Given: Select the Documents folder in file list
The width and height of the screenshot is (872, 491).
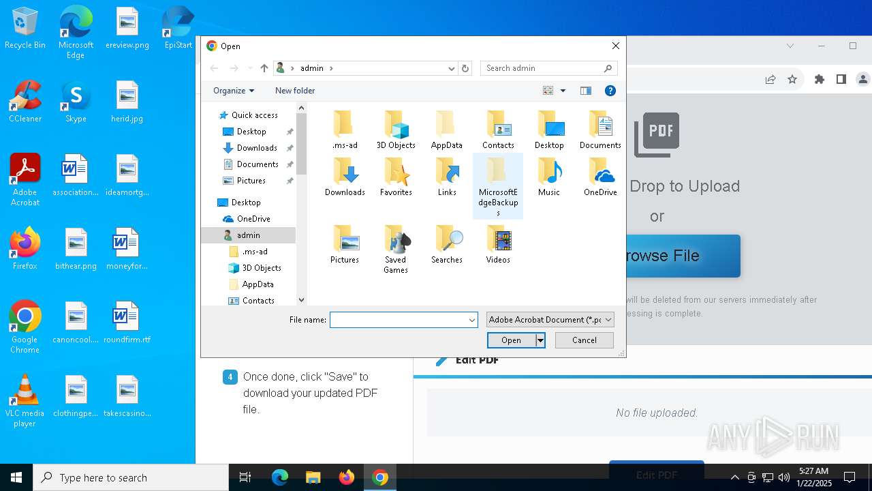Looking at the screenshot, I should point(600,130).
